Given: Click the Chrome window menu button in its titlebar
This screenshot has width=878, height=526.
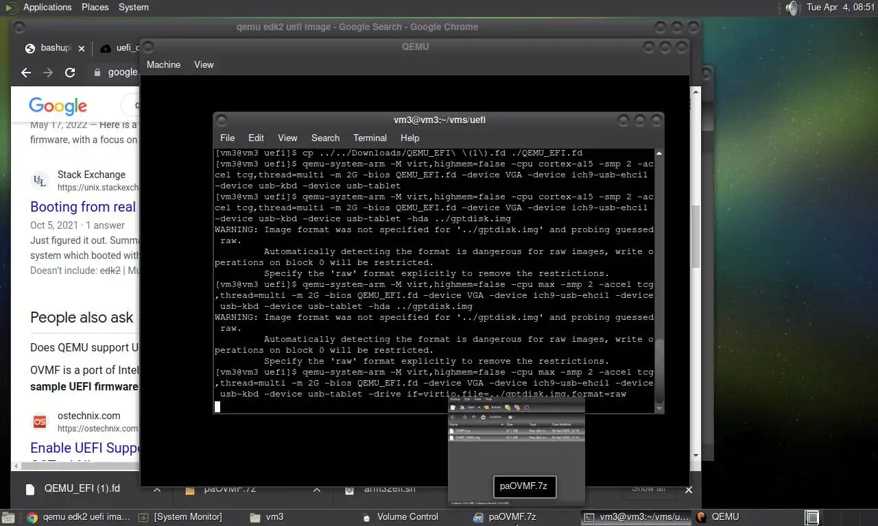Looking at the screenshot, I should coord(19,27).
